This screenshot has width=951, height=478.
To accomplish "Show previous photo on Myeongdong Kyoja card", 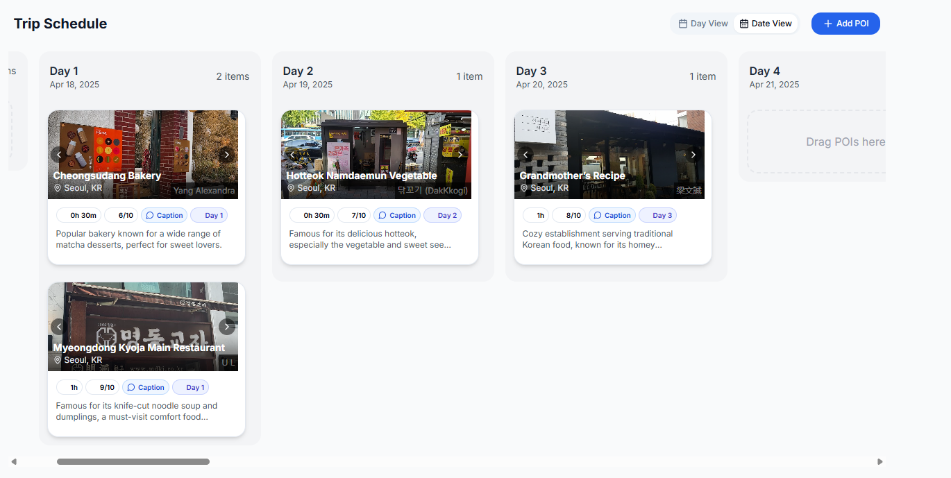I will 59,327.
